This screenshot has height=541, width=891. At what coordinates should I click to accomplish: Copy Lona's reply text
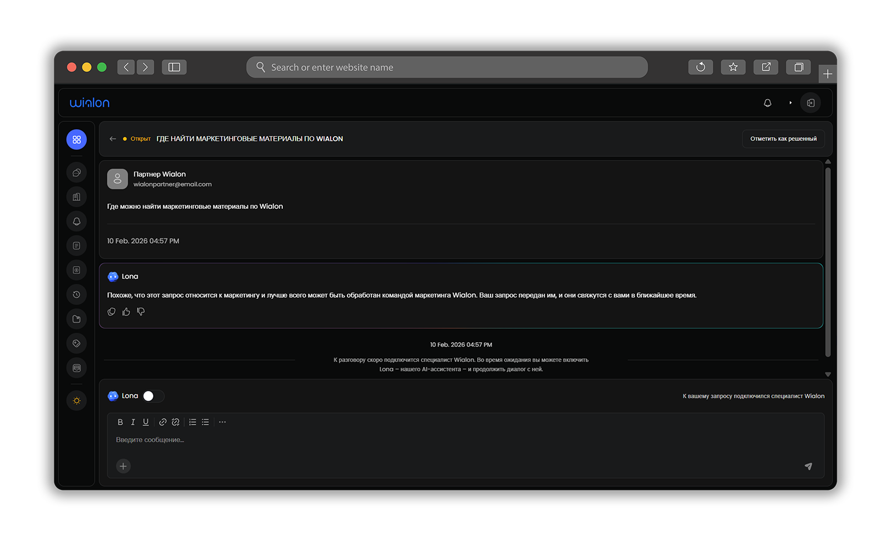point(111,312)
